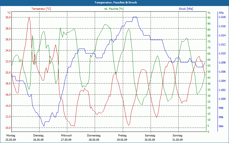Click the 'Donnerstag' day label

point(94,136)
